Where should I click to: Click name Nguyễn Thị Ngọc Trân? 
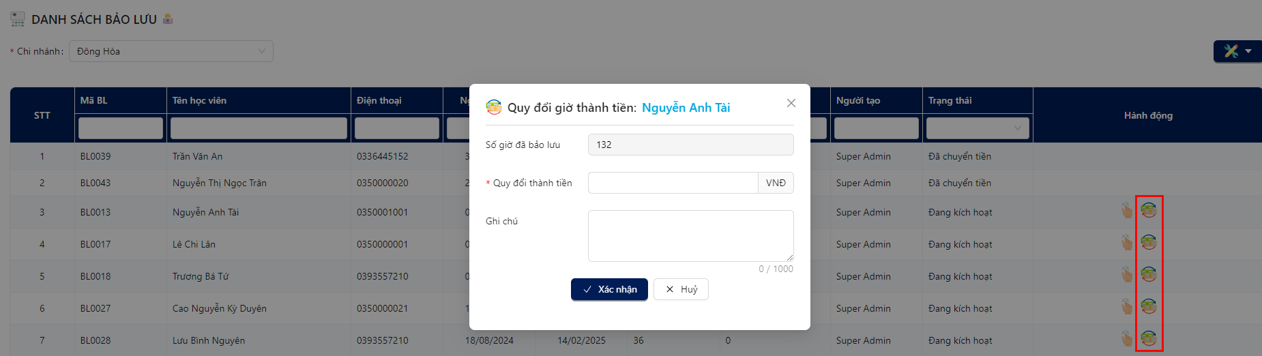220,183
